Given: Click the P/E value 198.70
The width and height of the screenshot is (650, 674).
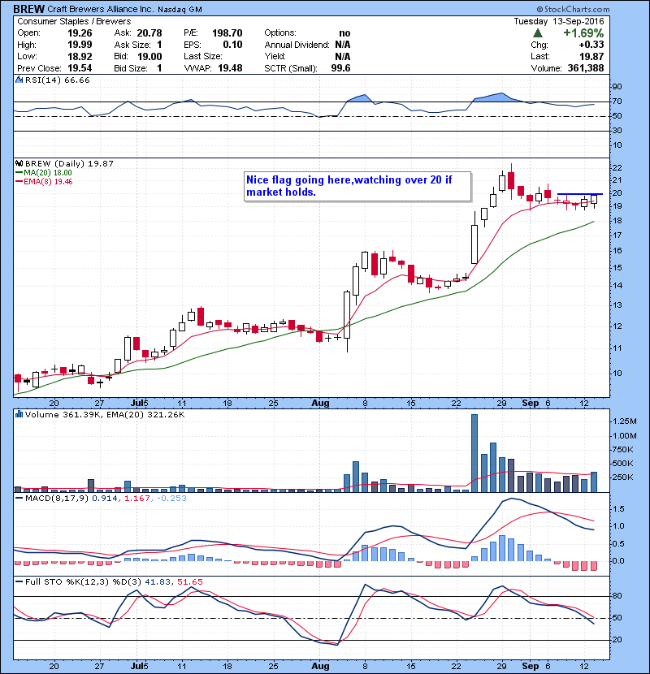Looking at the screenshot, I should (227, 33).
